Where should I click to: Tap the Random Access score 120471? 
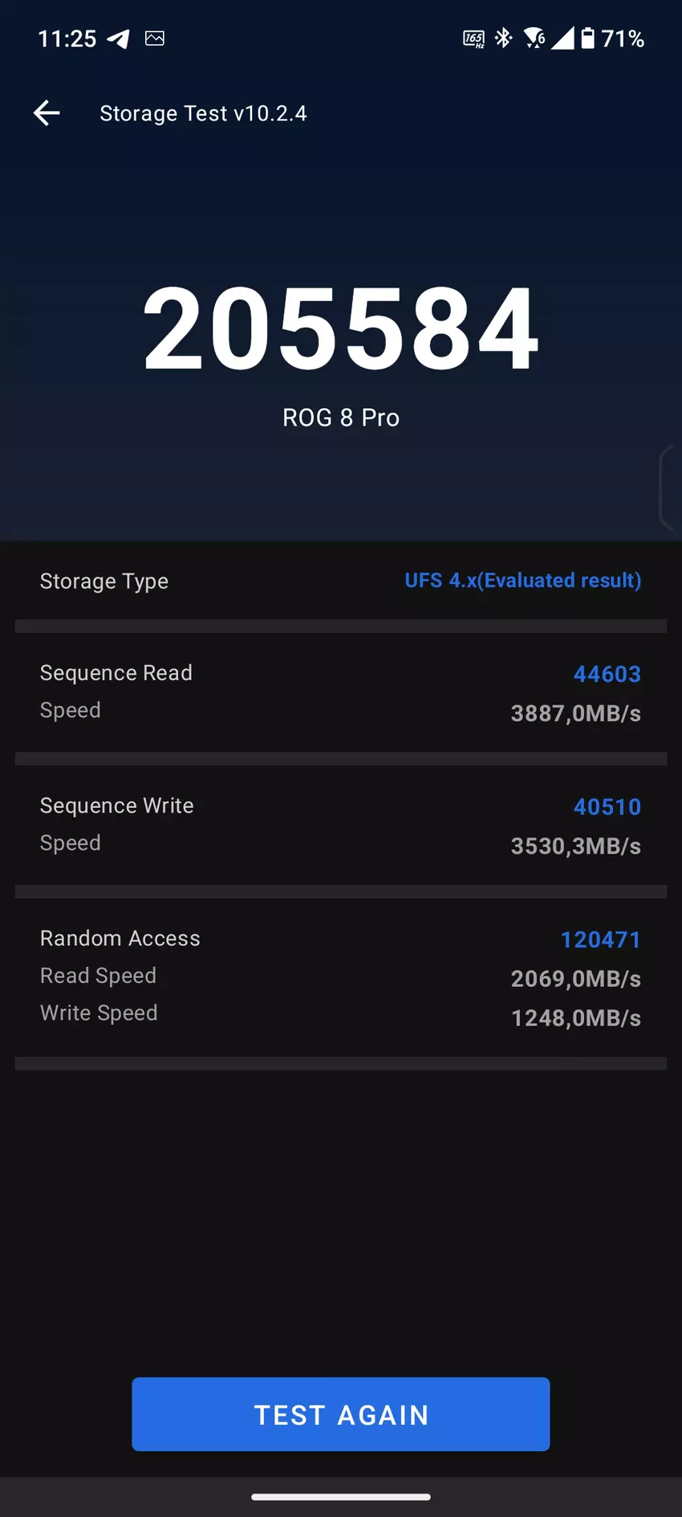click(600, 940)
